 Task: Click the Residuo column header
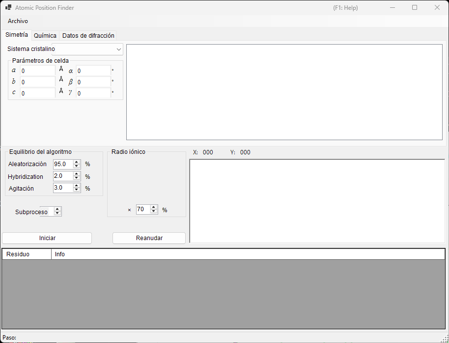point(27,254)
